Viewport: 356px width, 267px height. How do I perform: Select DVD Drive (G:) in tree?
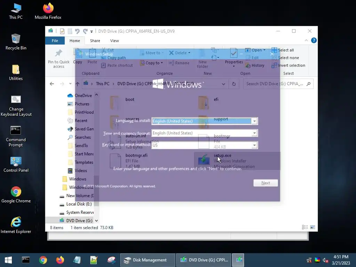pos(76,221)
